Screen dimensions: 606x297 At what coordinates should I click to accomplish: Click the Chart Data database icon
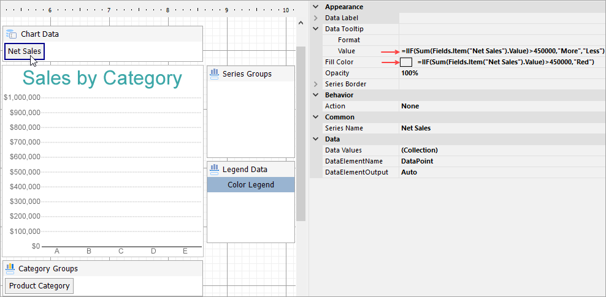pyautogui.click(x=11, y=34)
